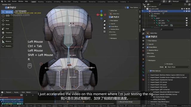The height and width of the screenshot is (107, 191).
Task: Open the Blender logo menu
Action: [2, 1]
